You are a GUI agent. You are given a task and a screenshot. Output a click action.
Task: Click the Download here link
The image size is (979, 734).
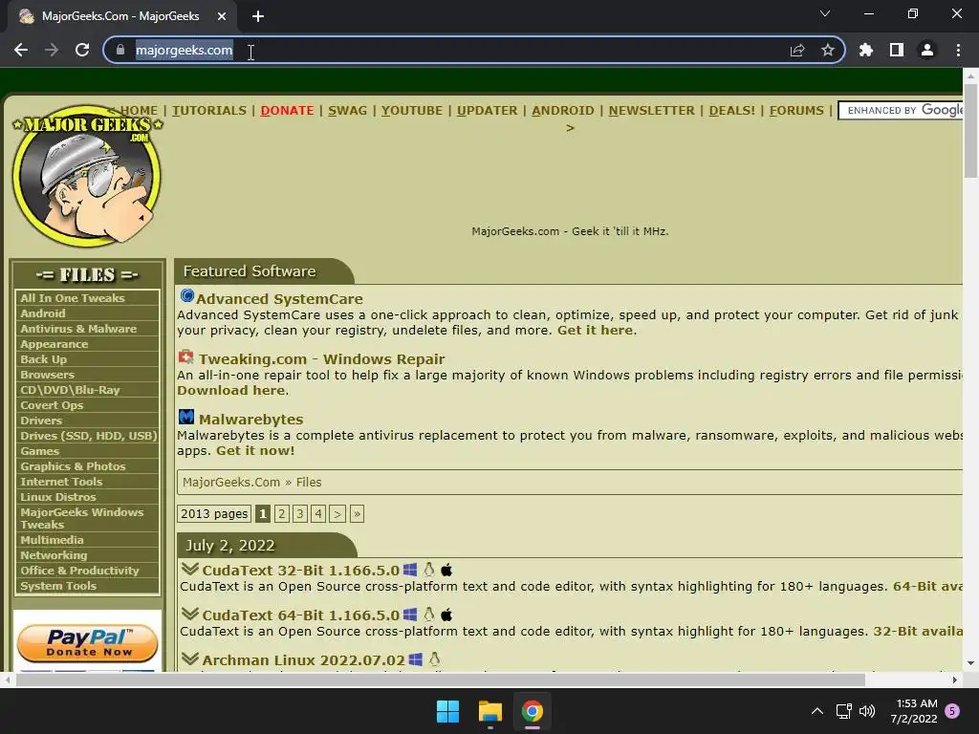231,390
